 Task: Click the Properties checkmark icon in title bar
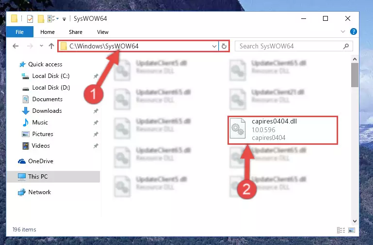(30, 18)
